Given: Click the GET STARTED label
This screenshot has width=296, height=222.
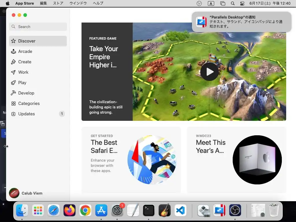Looking at the screenshot, I should (x=102, y=136).
